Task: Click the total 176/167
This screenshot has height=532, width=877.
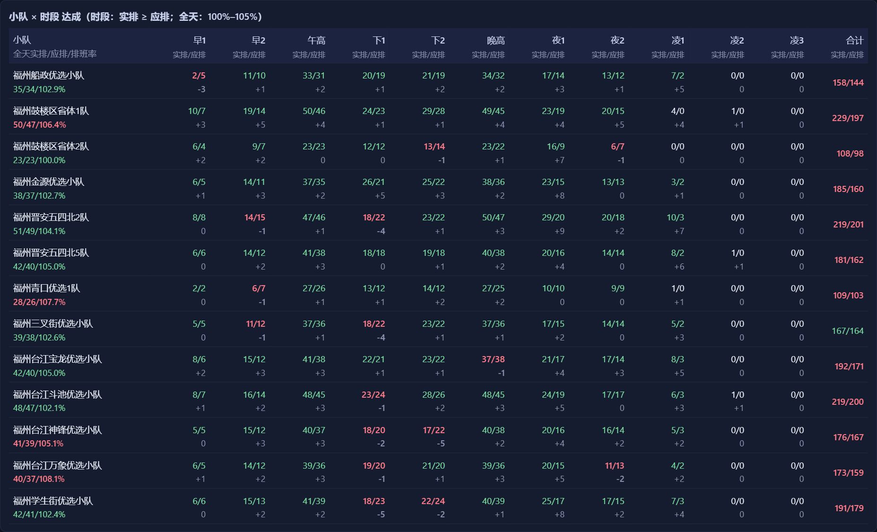Action: click(848, 437)
